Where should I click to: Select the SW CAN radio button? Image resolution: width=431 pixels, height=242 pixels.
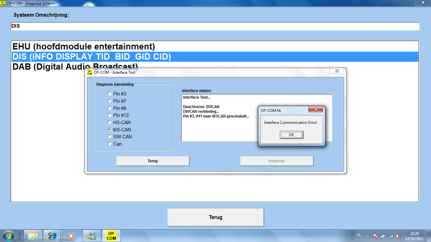coord(110,137)
